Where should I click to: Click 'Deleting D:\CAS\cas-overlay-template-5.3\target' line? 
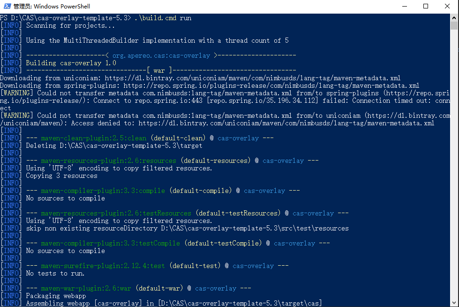pos(101,146)
